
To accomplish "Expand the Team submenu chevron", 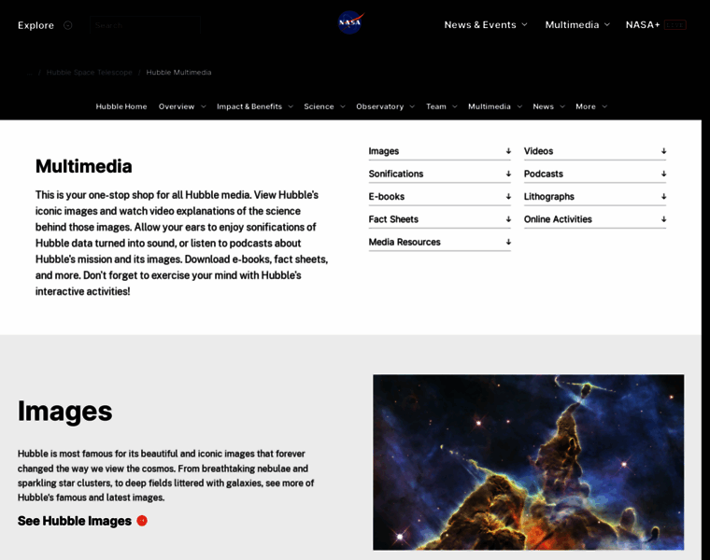I will (455, 106).
